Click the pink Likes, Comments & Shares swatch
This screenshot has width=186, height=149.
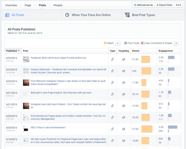click(x=142, y=43)
